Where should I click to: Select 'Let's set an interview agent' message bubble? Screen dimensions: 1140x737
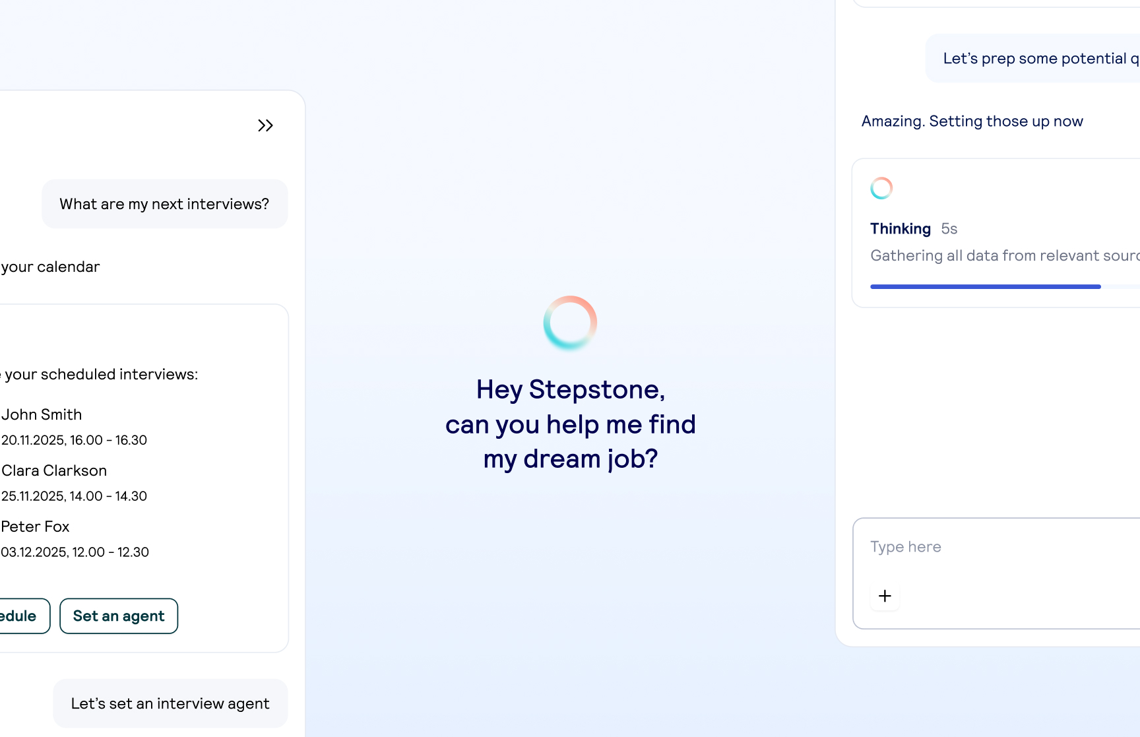point(170,703)
